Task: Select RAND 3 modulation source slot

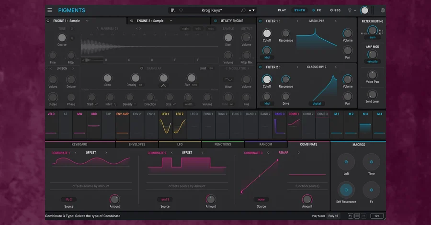Action: [280, 124]
